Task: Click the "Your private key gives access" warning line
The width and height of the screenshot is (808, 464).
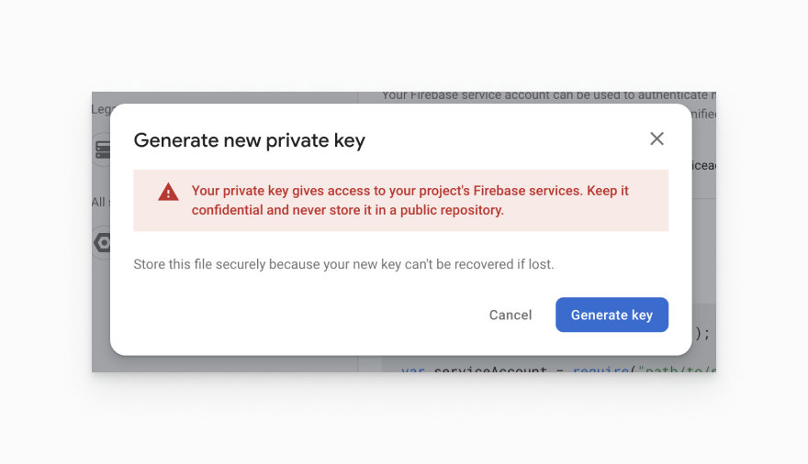Action: (x=410, y=191)
